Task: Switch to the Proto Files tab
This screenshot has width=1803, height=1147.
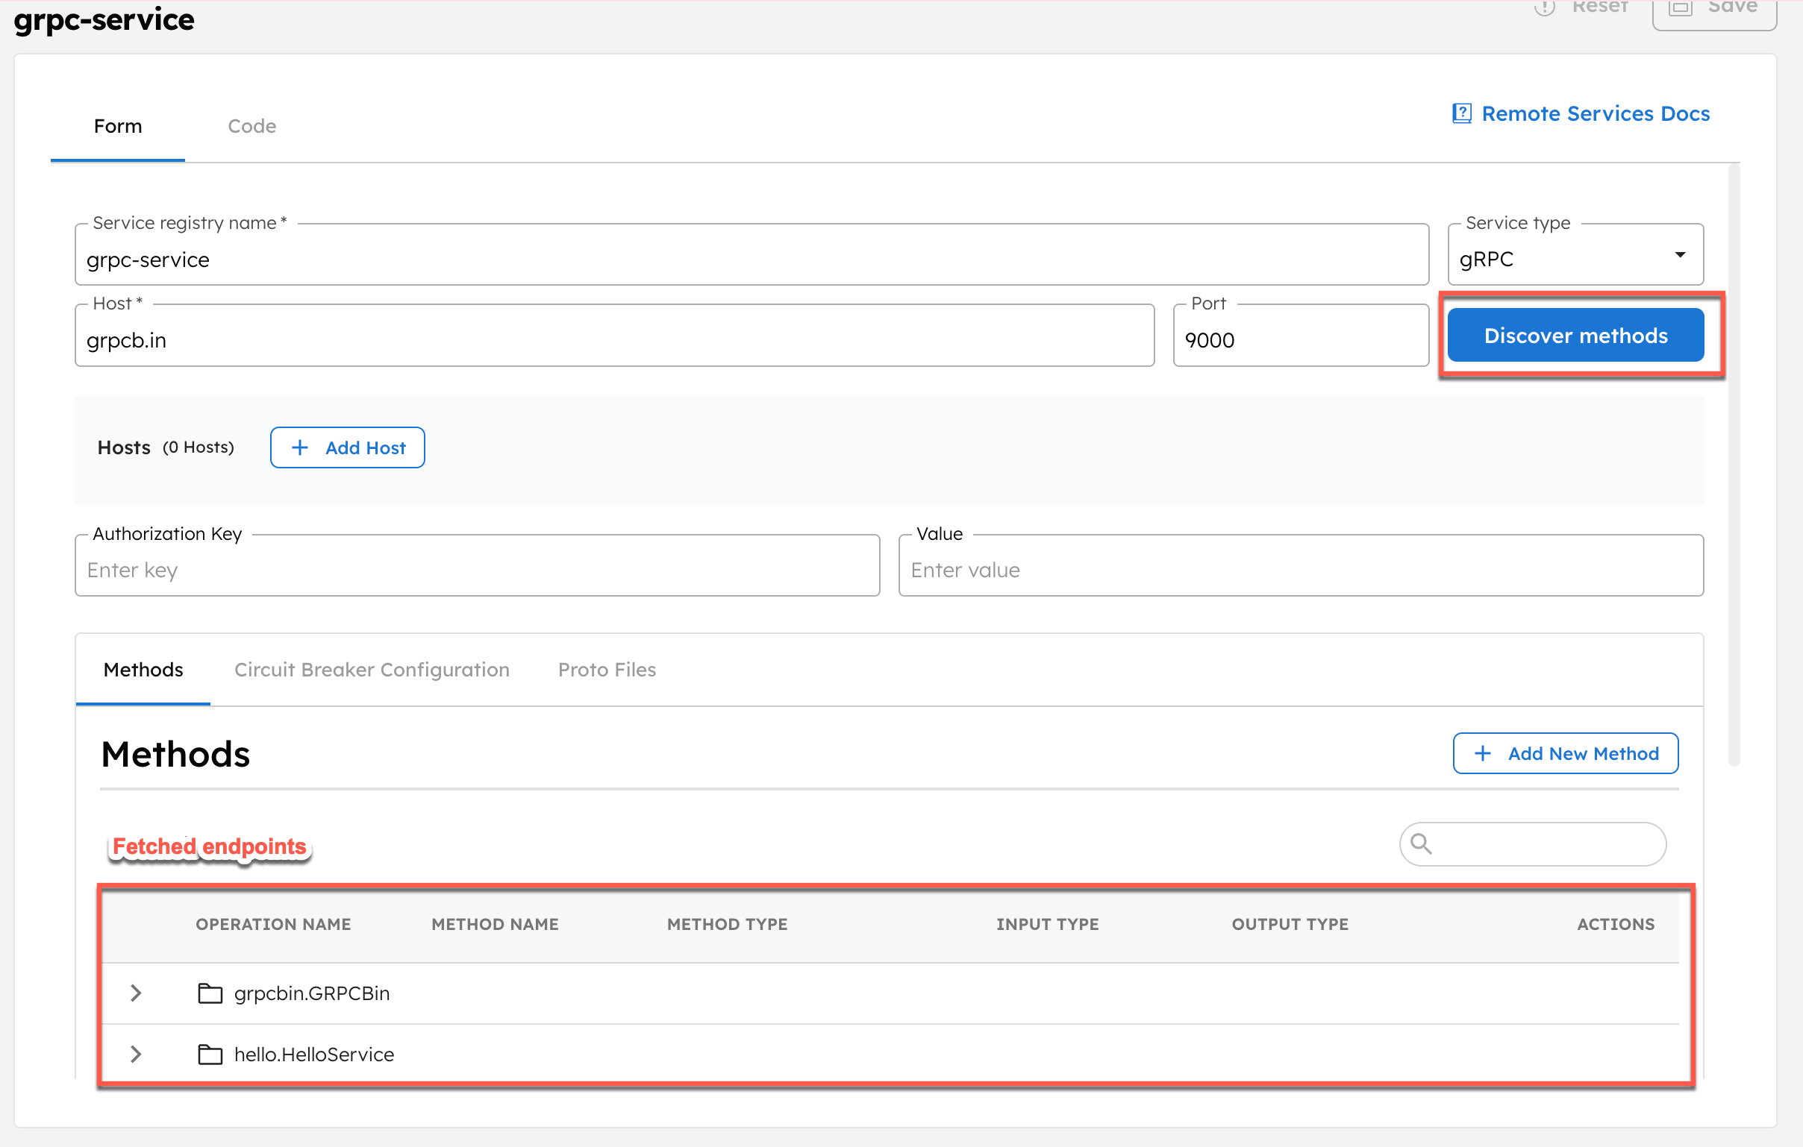Action: (607, 670)
